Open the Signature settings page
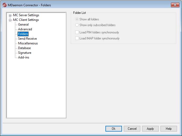182x136 pixels. tap(25, 53)
